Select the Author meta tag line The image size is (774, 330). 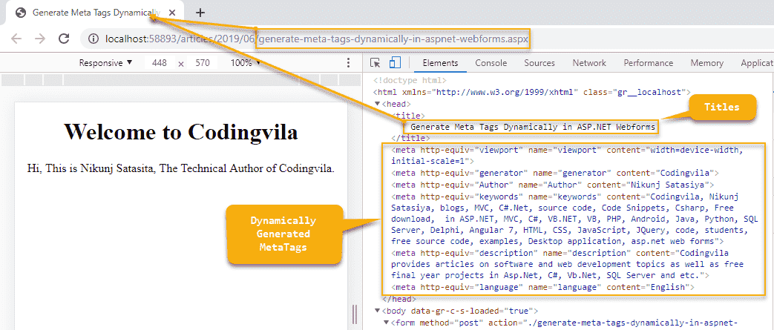click(x=552, y=185)
